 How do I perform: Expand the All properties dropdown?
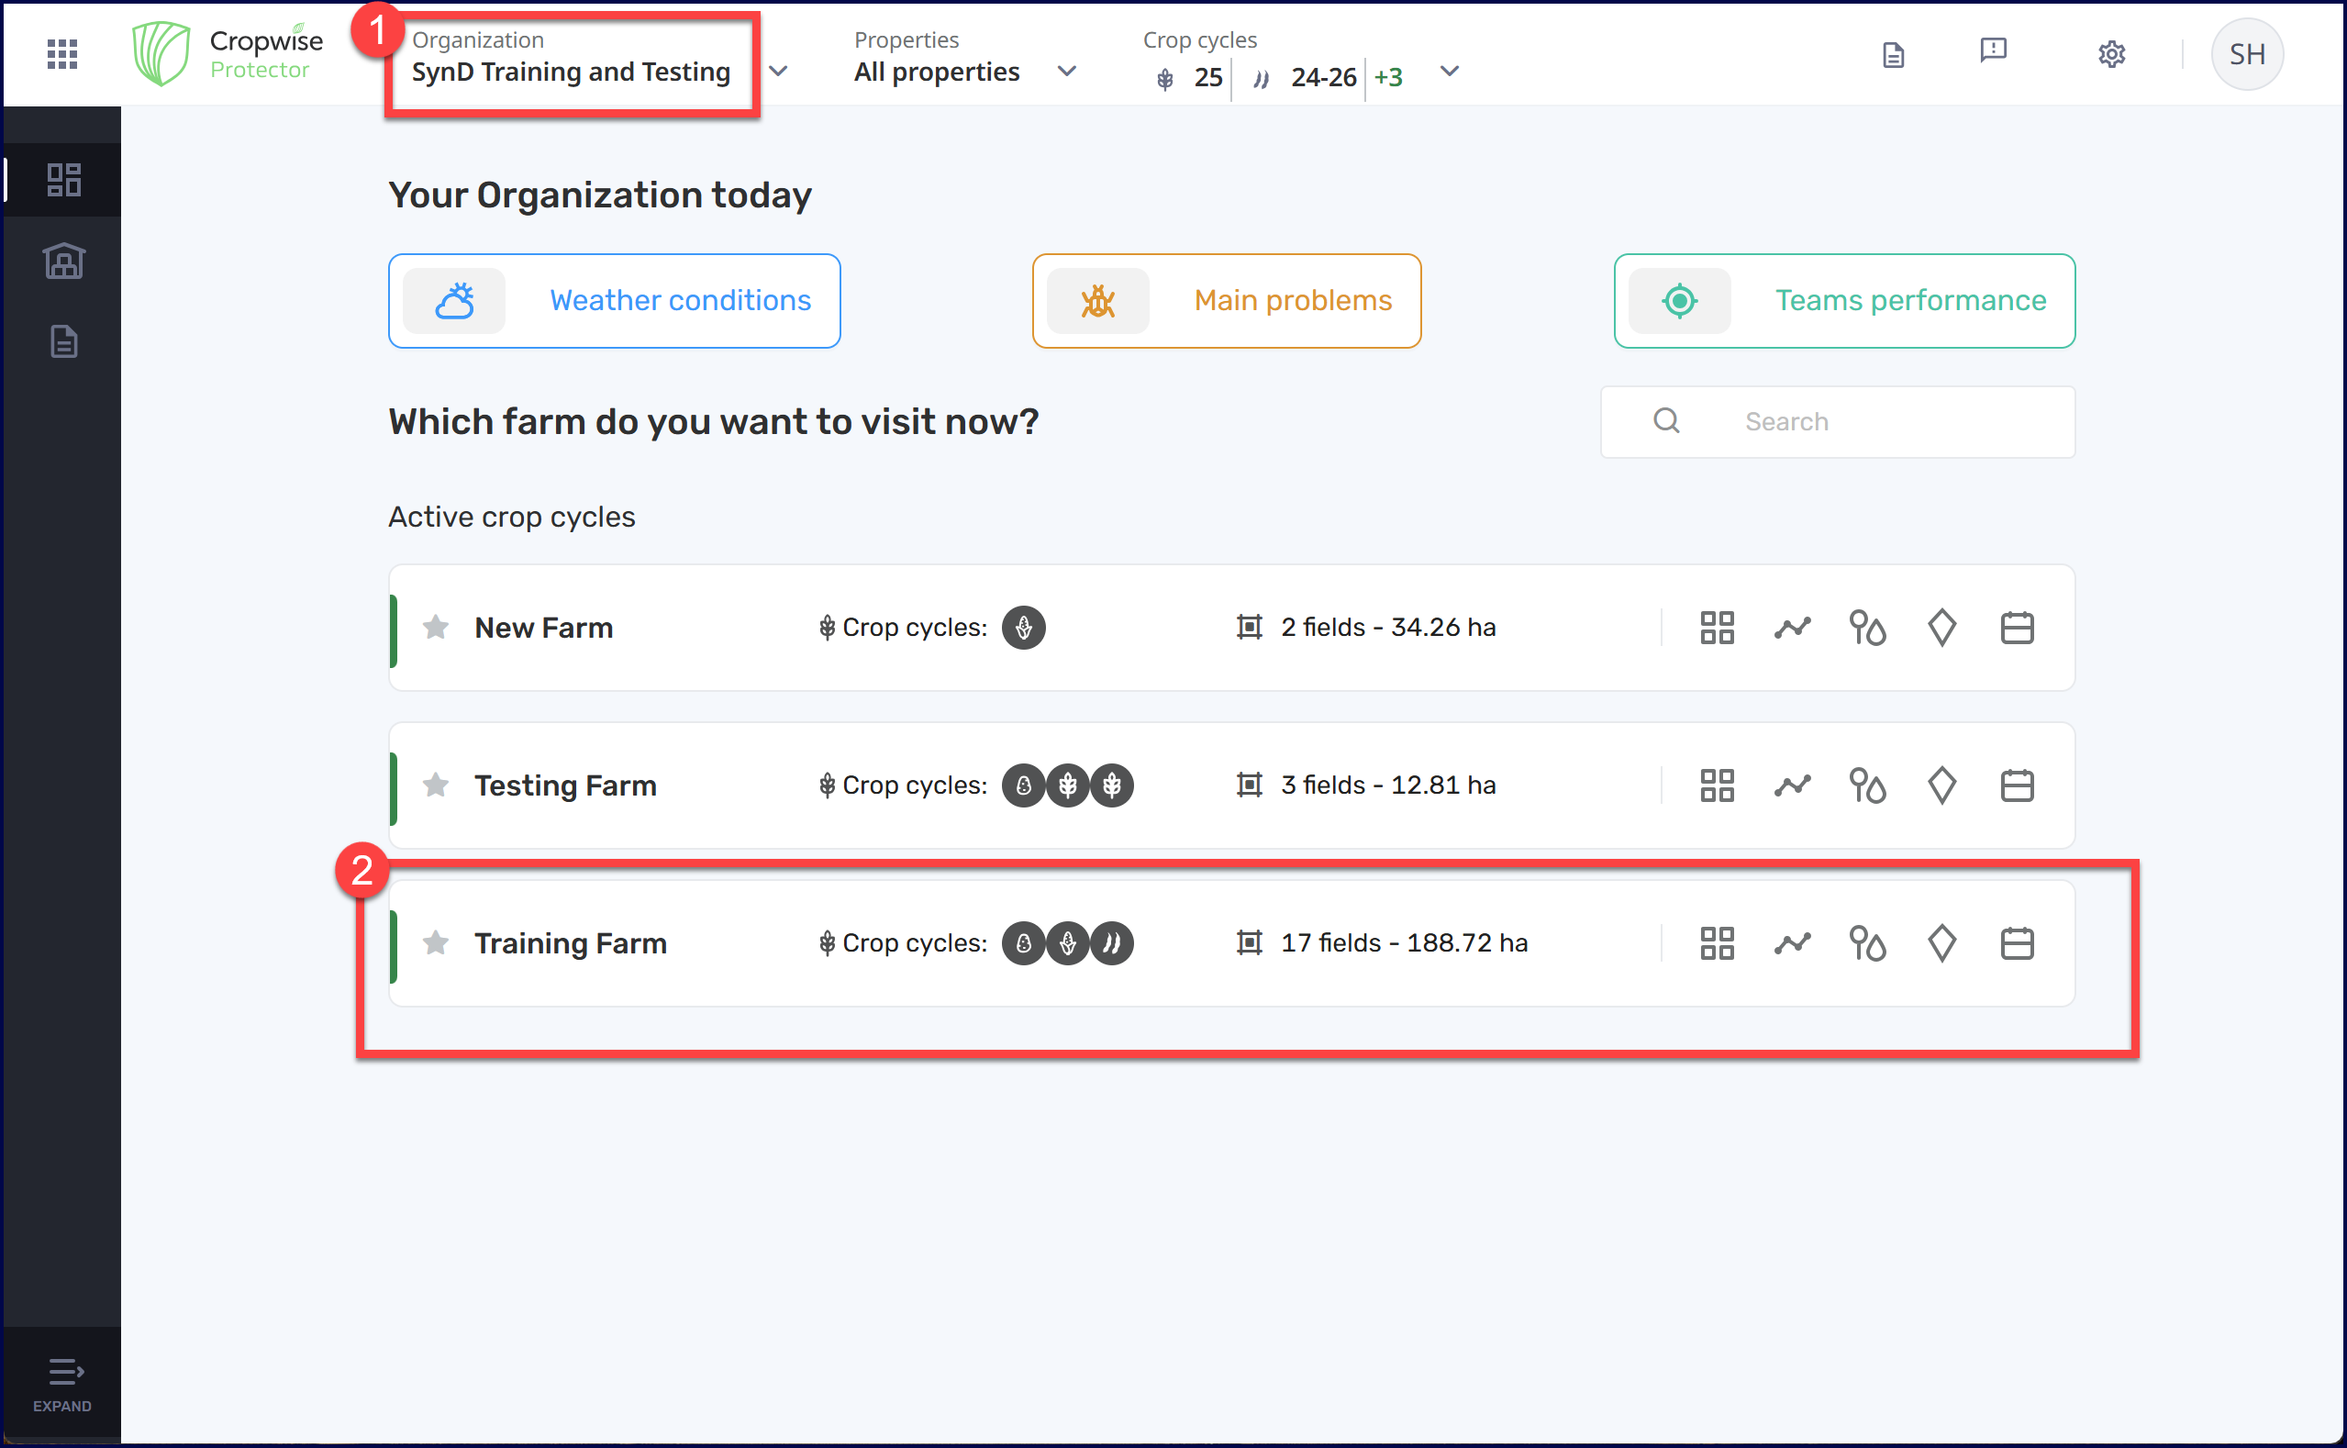tap(1066, 71)
